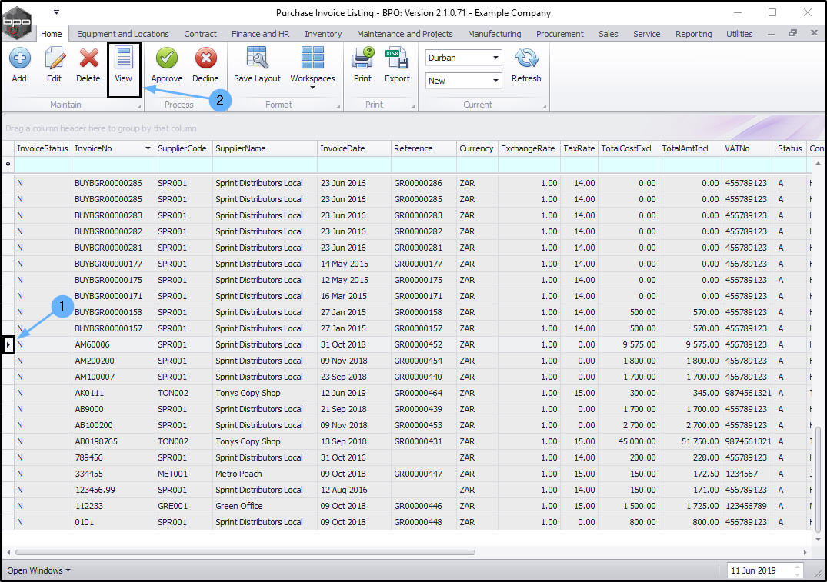Open the Open Windows menu
This screenshot has width=827, height=582.
38,570
